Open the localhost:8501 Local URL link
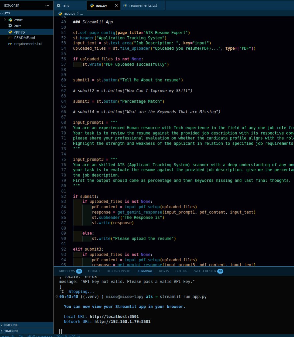294x337 pixels. tap(114, 317)
